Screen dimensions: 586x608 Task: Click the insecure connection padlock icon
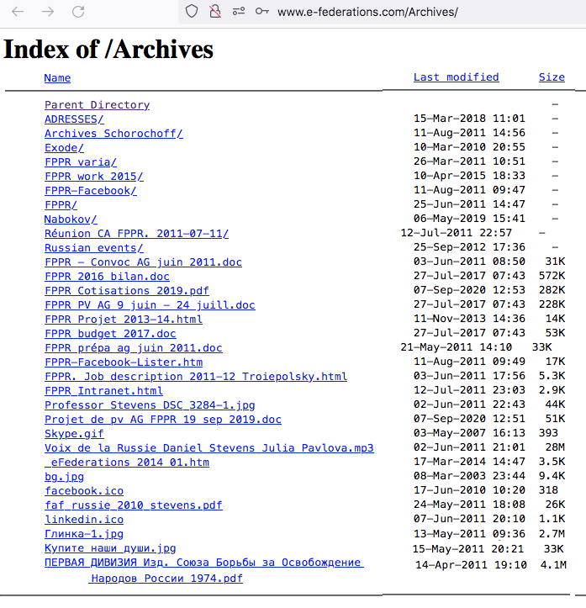tap(215, 12)
